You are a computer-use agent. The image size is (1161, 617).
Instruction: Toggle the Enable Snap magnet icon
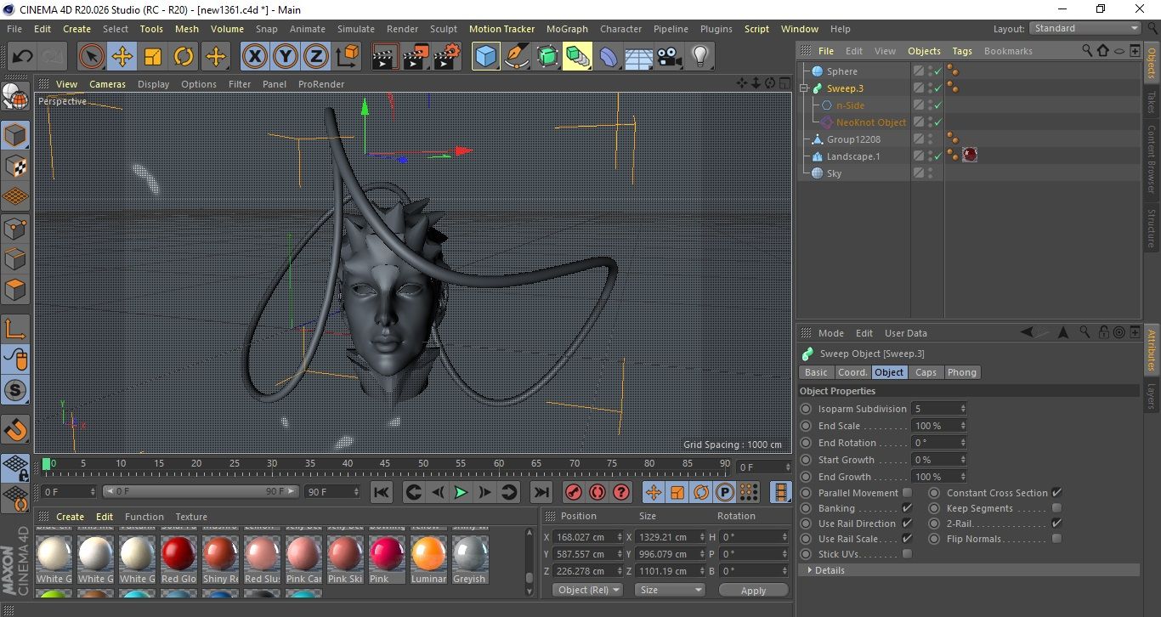point(15,429)
